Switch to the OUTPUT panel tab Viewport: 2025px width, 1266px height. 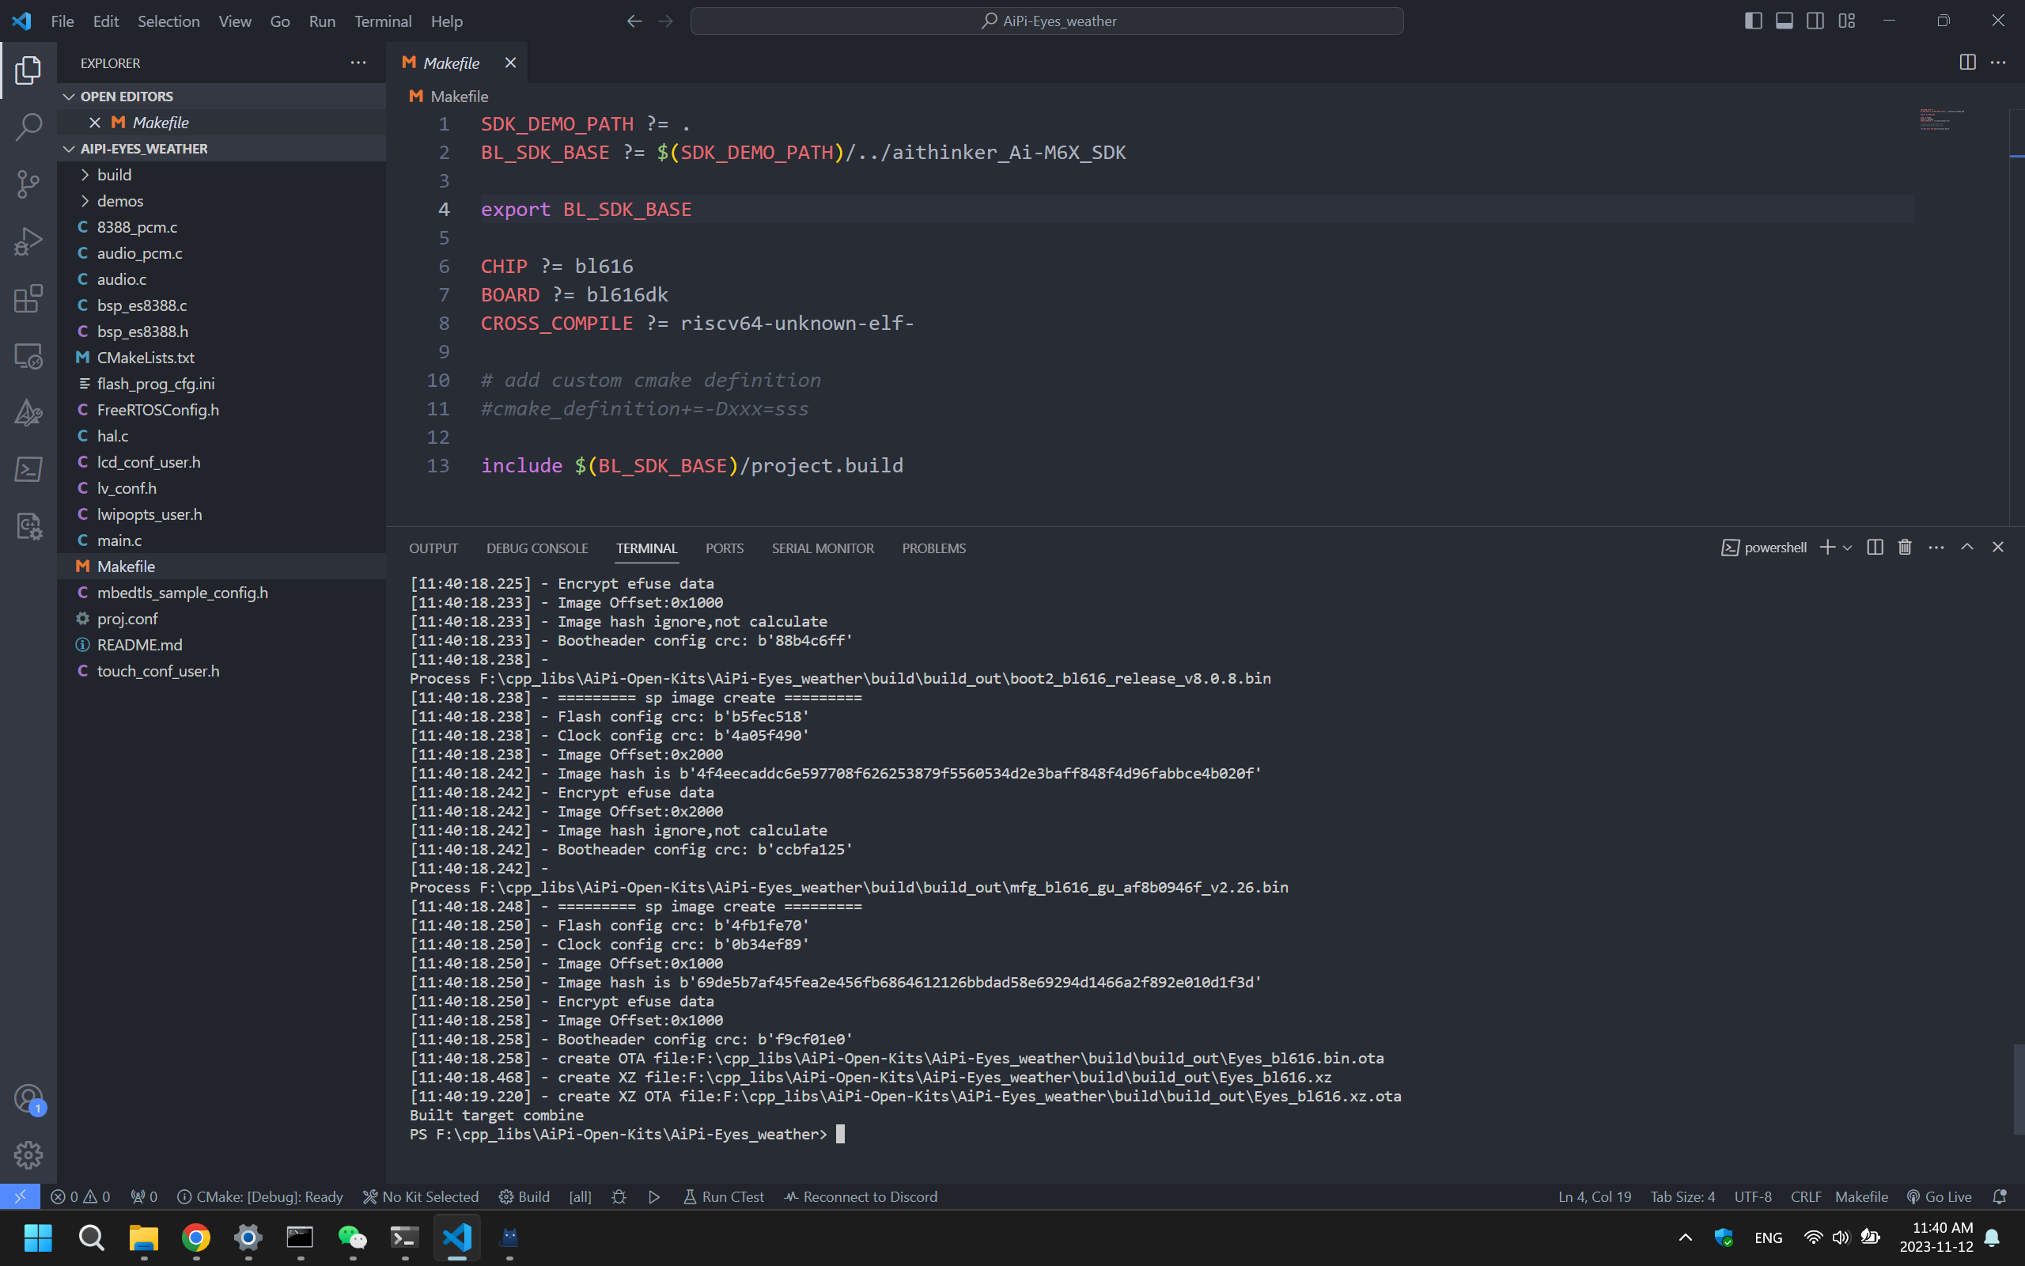point(433,548)
